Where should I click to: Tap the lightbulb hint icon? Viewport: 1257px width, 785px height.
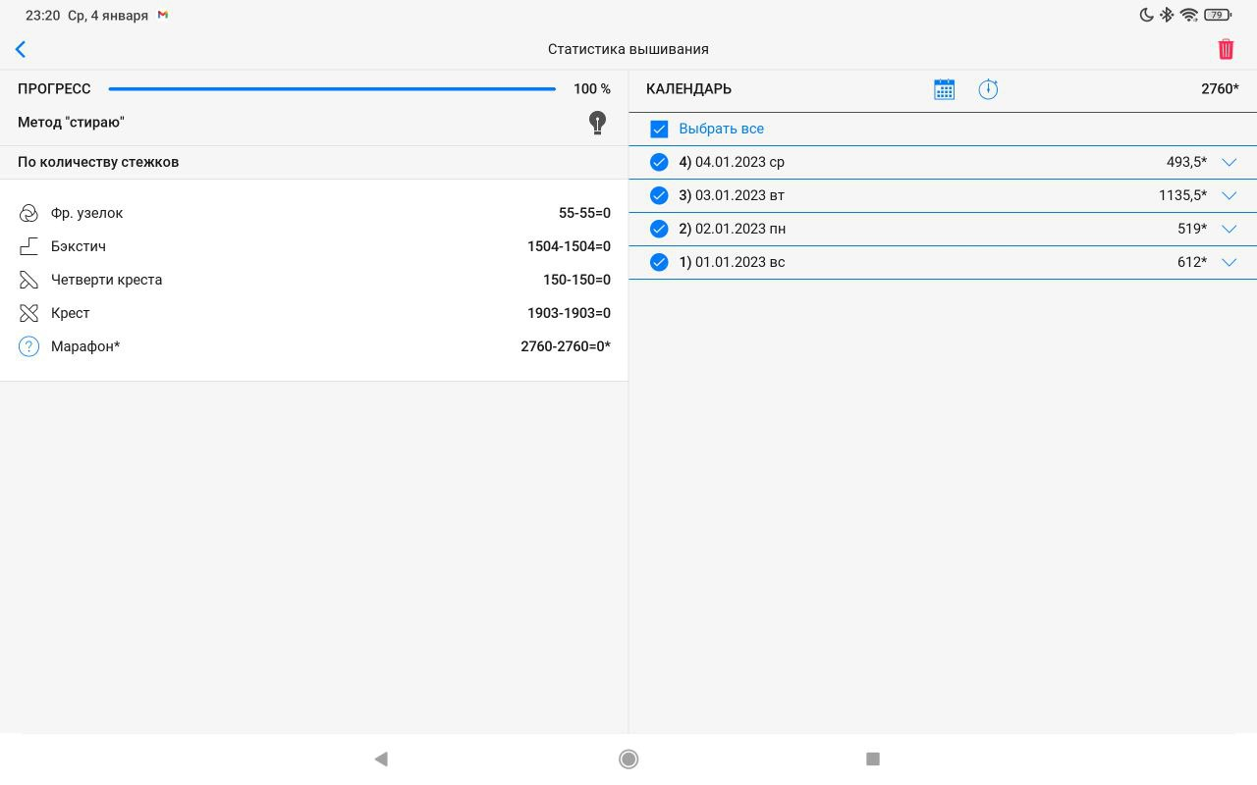597,123
